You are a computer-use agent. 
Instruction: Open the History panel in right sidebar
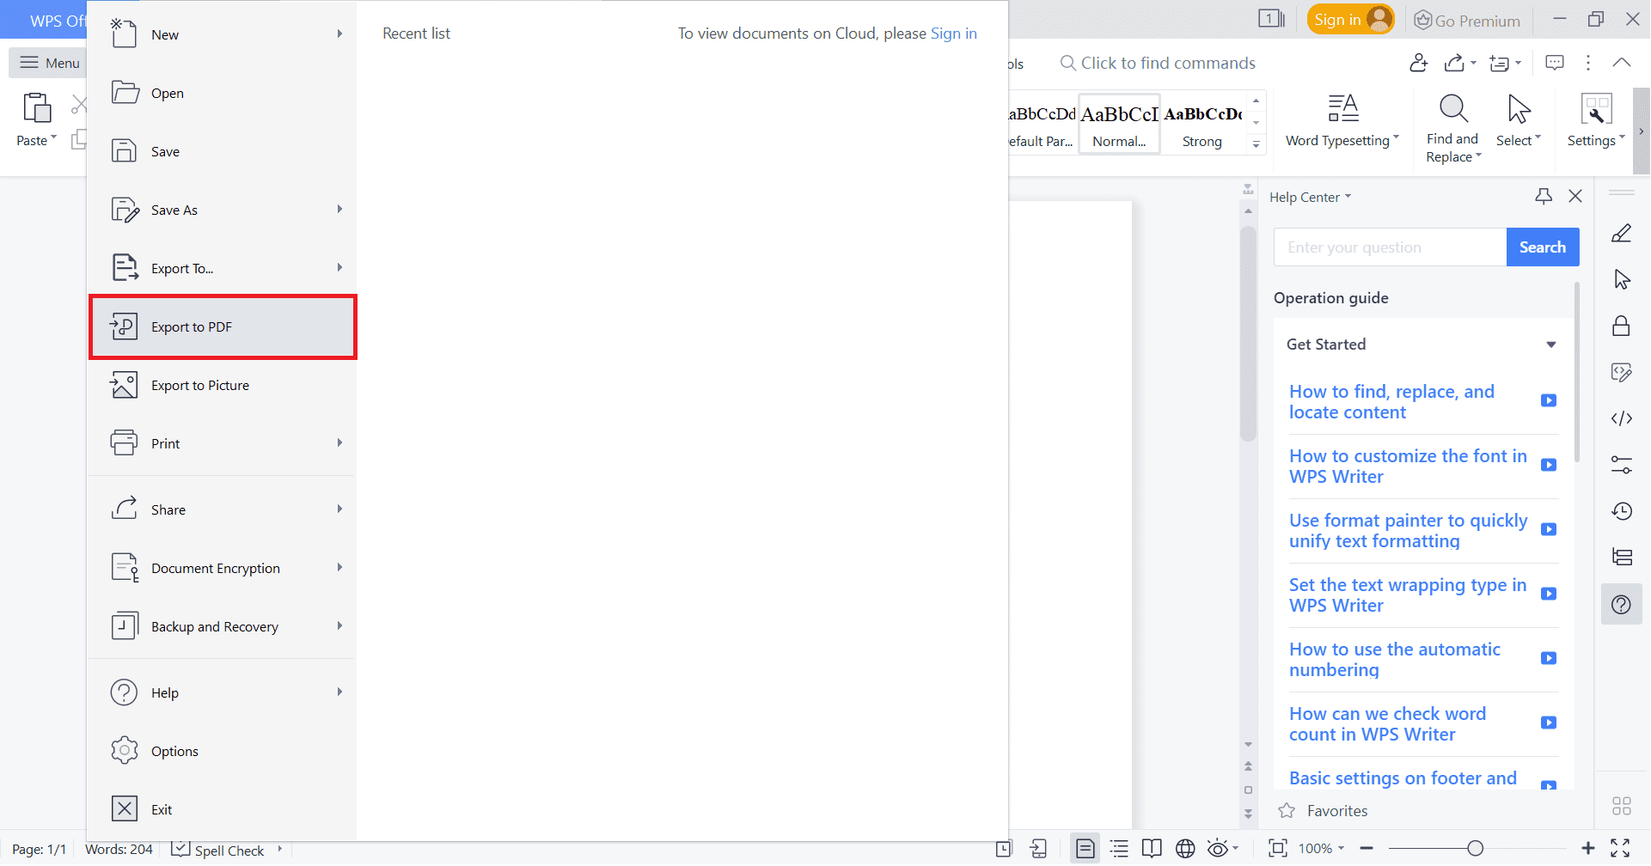tap(1622, 510)
